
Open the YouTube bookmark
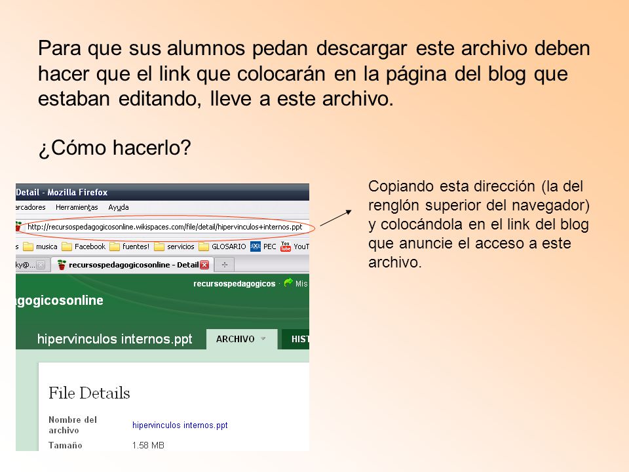295,246
